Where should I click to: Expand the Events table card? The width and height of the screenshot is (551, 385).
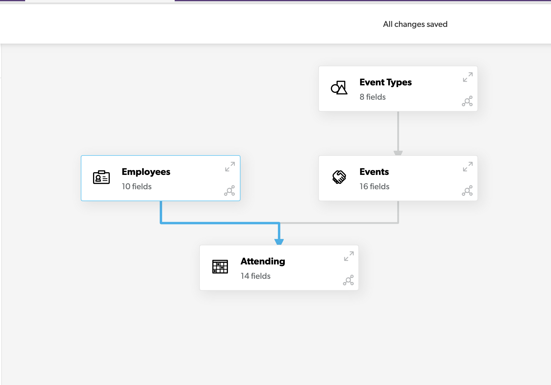468,167
